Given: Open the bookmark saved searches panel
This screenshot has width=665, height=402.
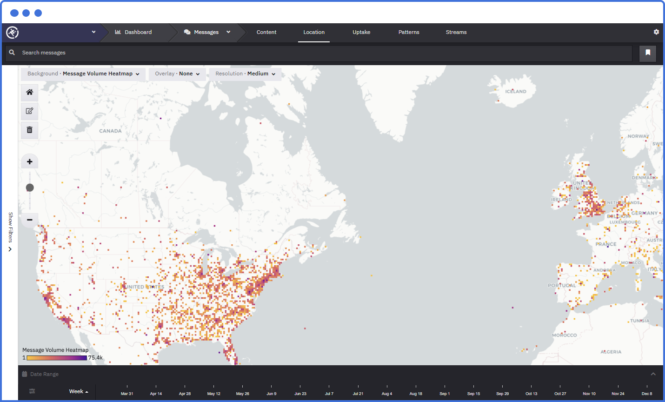Looking at the screenshot, I should click(x=647, y=53).
